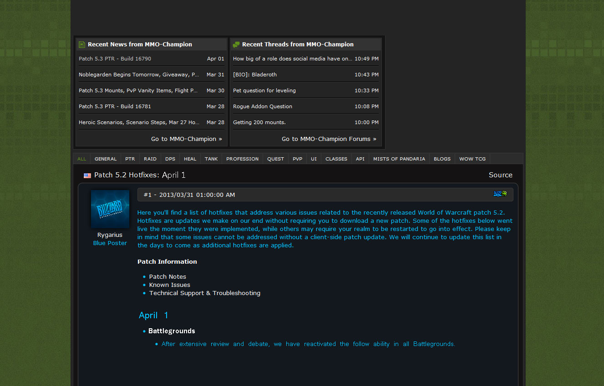
Task: Click the 'Apr 01' news date
Action: pos(216,59)
